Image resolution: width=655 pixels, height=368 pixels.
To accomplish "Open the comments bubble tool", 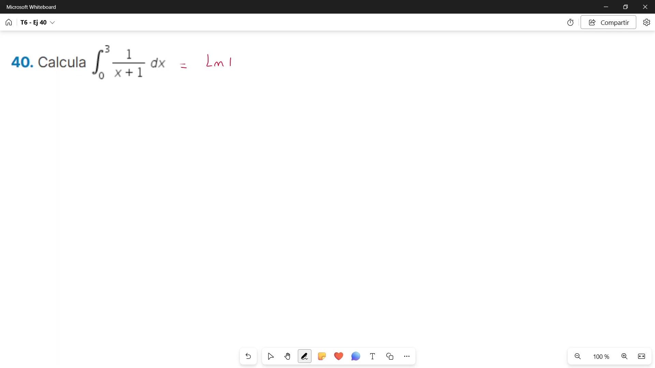I will click(x=355, y=356).
